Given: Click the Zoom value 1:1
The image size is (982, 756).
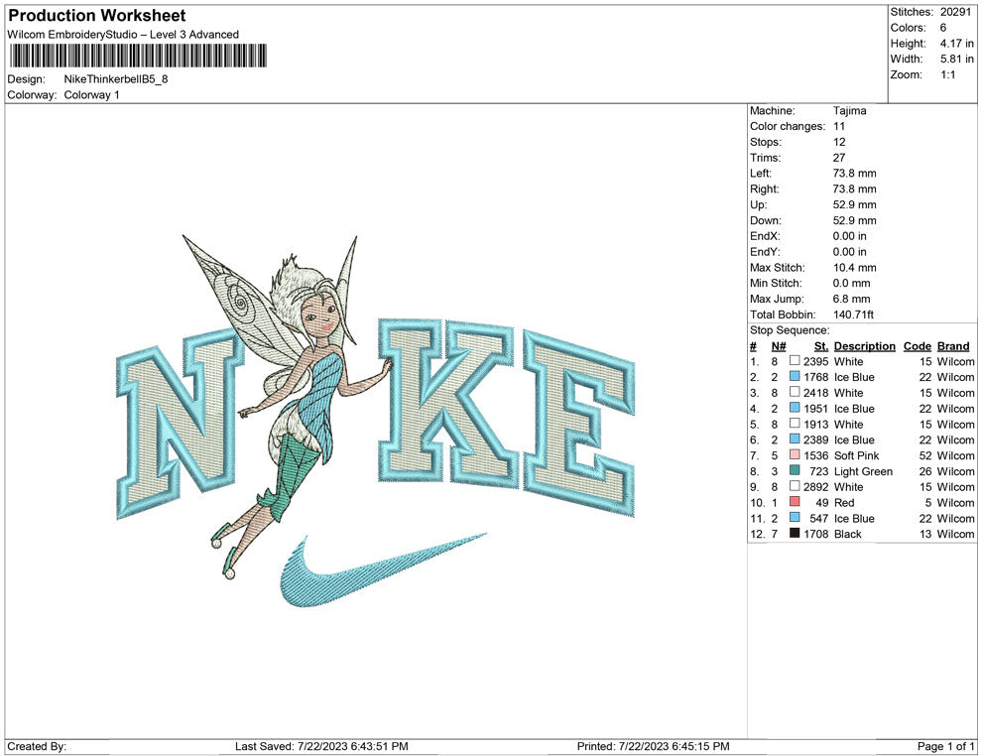Looking at the screenshot, I should [x=947, y=74].
